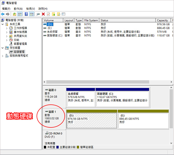
Task: Select the (E:) 886.45 GB partition block
Action: (x=143, y=119)
